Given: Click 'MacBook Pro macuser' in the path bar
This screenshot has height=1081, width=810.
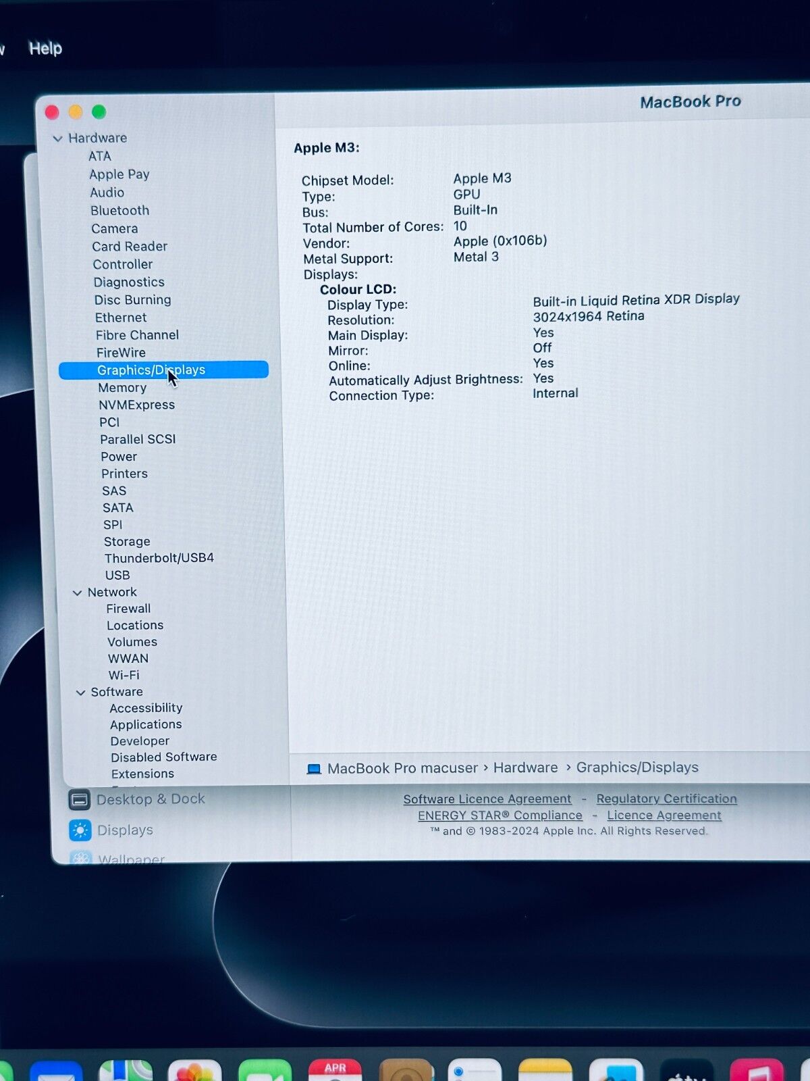Looking at the screenshot, I should pyautogui.click(x=402, y=769).
